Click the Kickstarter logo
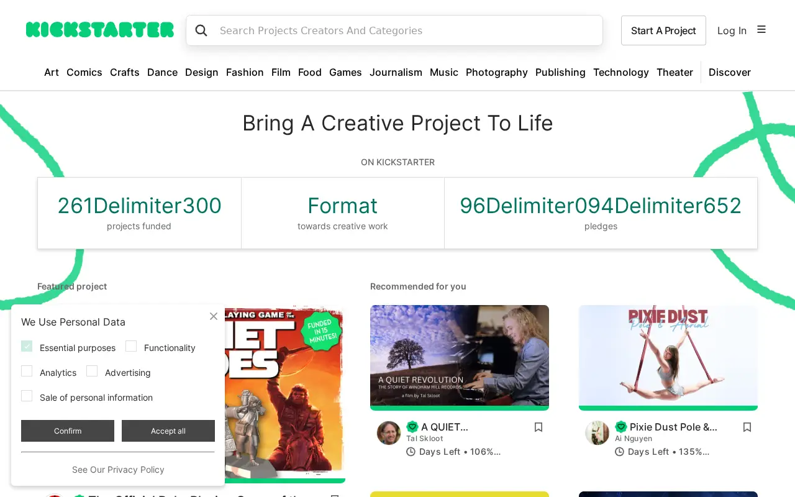795x497 pixels. pyautogui.click(x=100, y=30)
